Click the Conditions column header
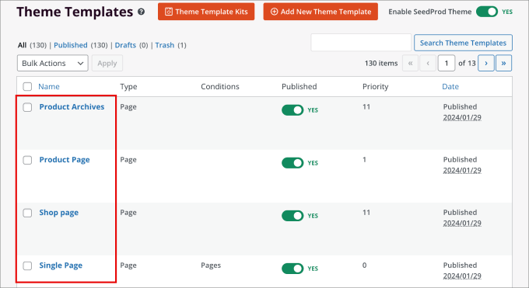529x288 pixels. tap(220, 87)
